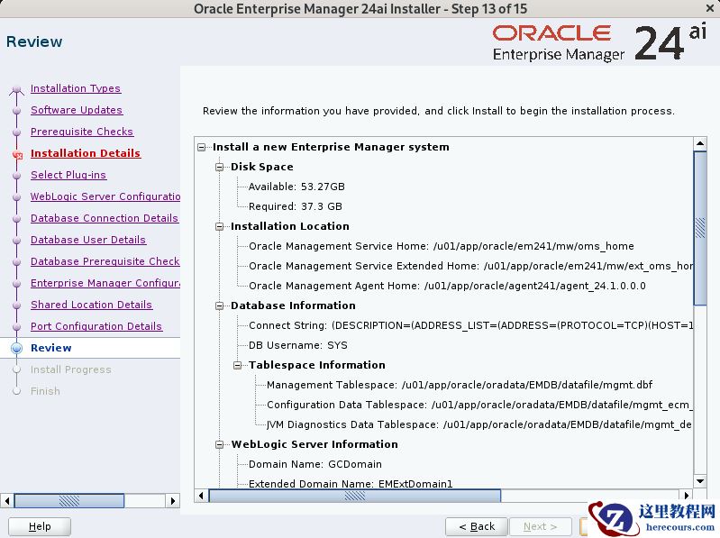Go to Database Connection Details step
The image size is (720, 538).
[105, 217]
